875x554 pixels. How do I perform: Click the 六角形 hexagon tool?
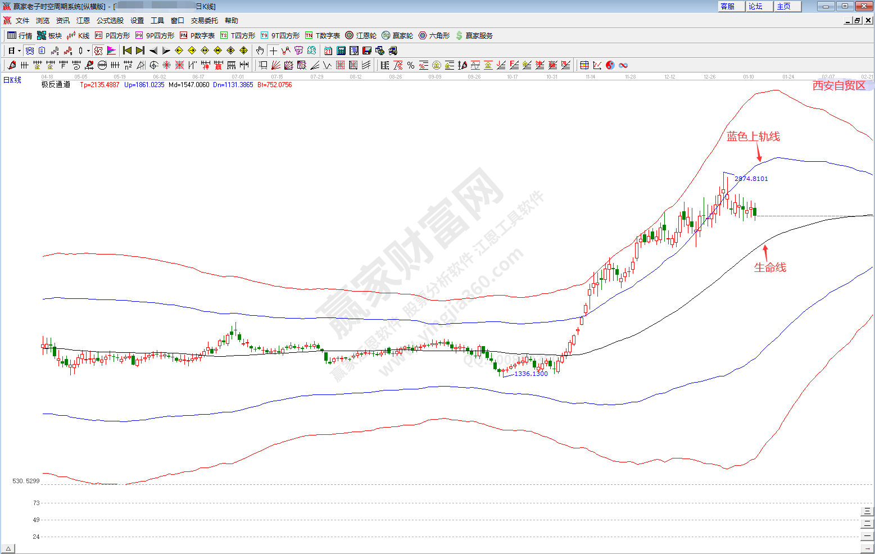point(434,35)
